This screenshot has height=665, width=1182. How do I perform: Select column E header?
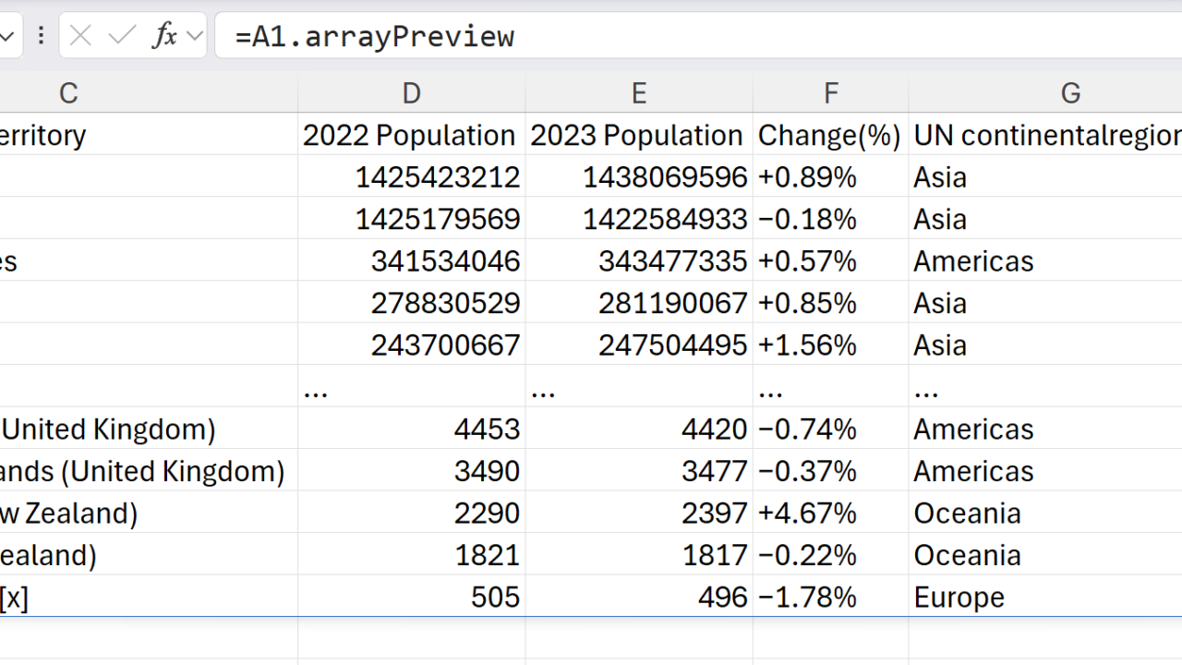coord(639,93)
